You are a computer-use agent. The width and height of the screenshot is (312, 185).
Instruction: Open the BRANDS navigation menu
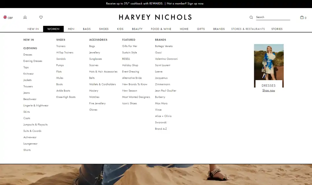point(219,29)
